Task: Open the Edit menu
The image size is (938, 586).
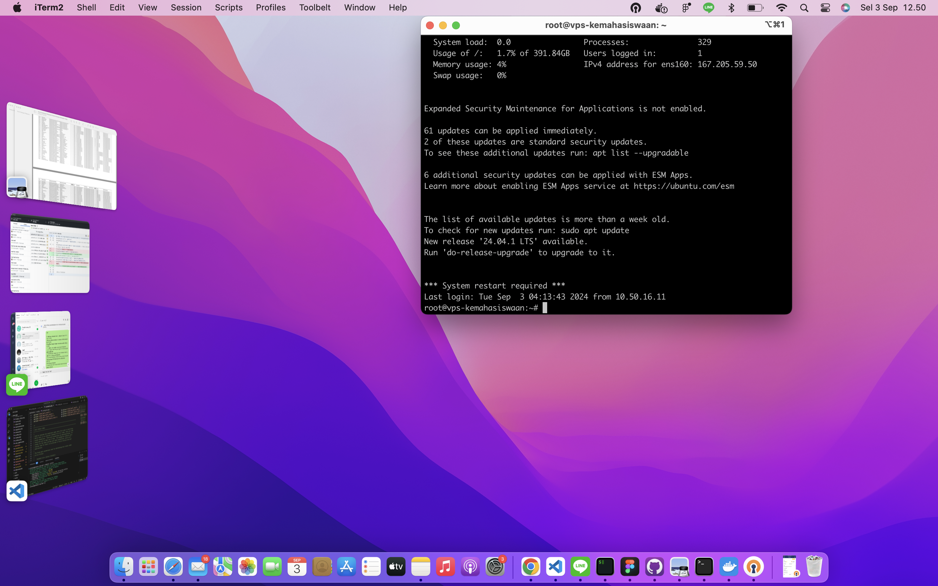Action: coord(117,7)
